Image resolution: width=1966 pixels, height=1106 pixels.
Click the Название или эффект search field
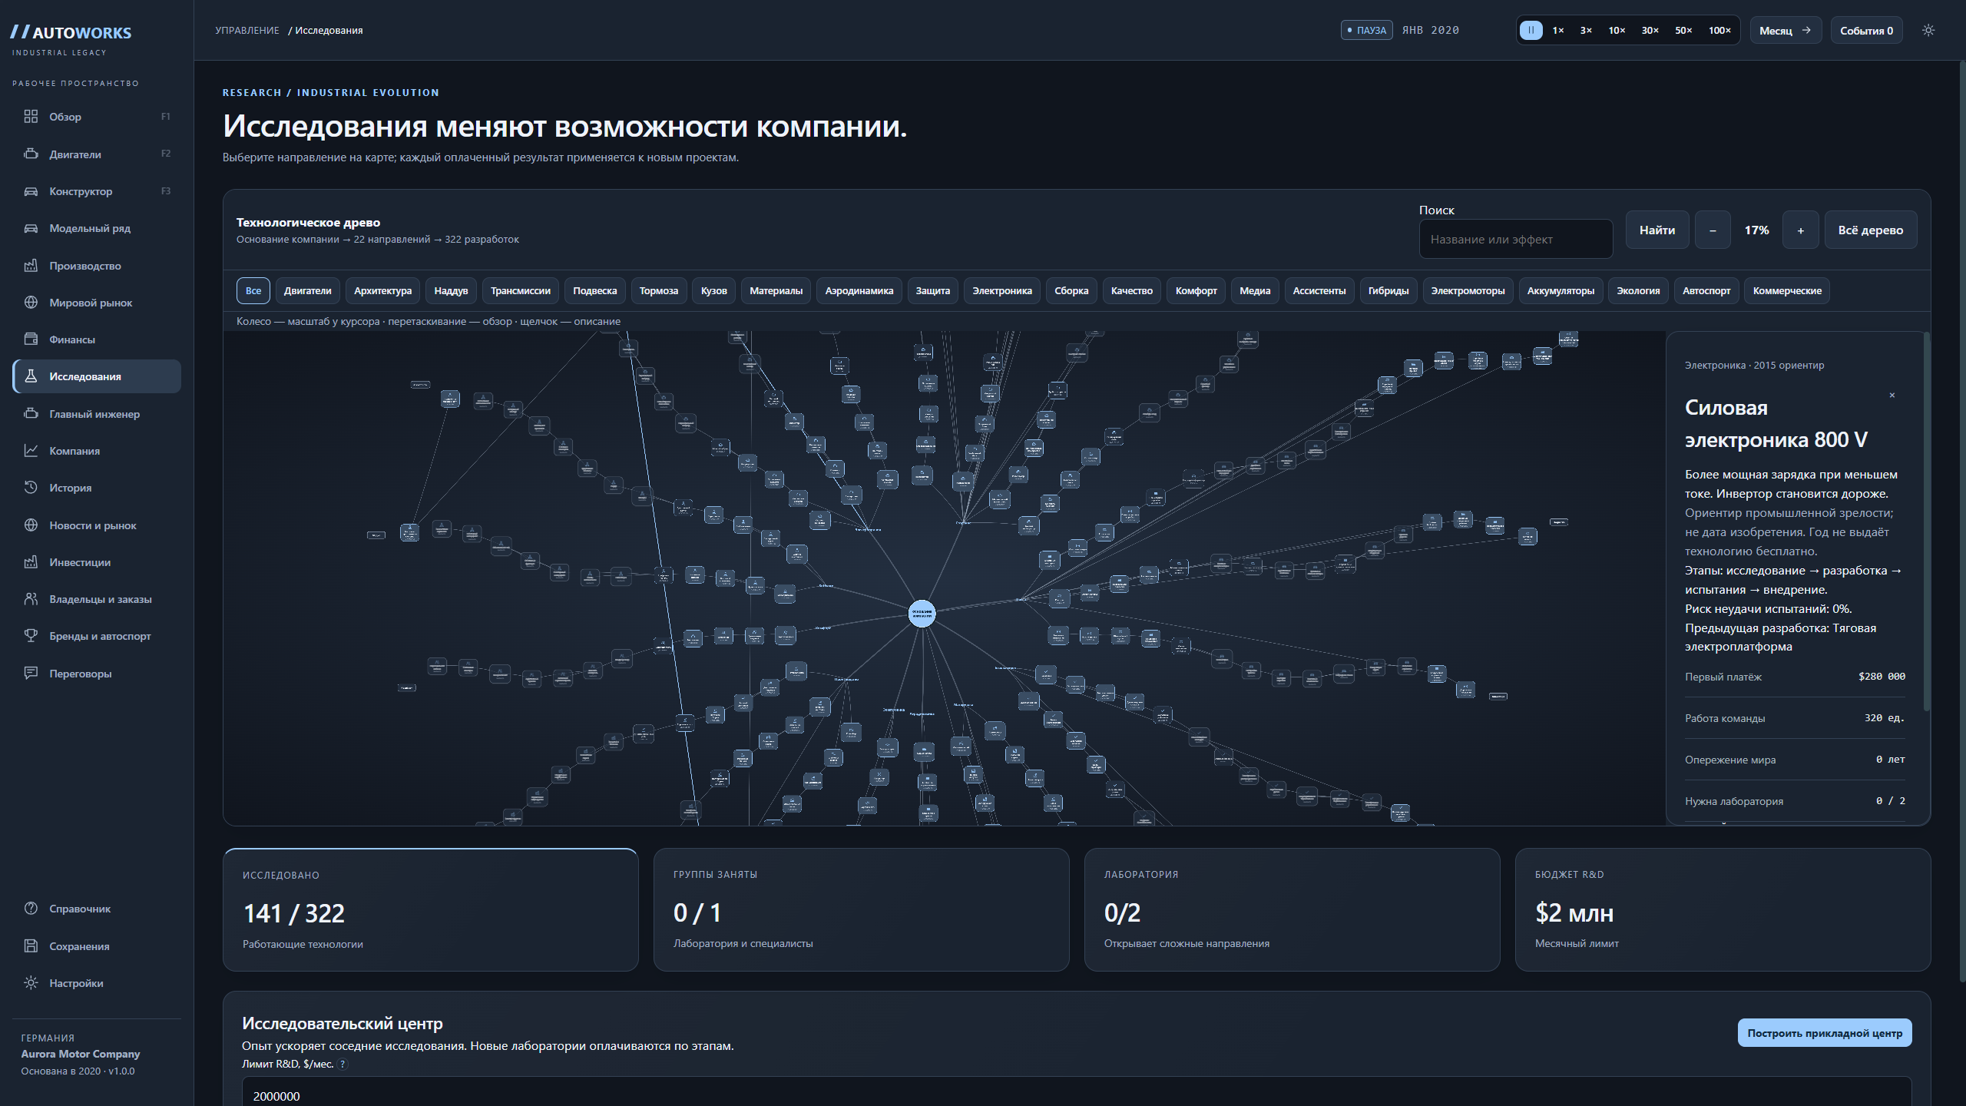[1516, 240]
